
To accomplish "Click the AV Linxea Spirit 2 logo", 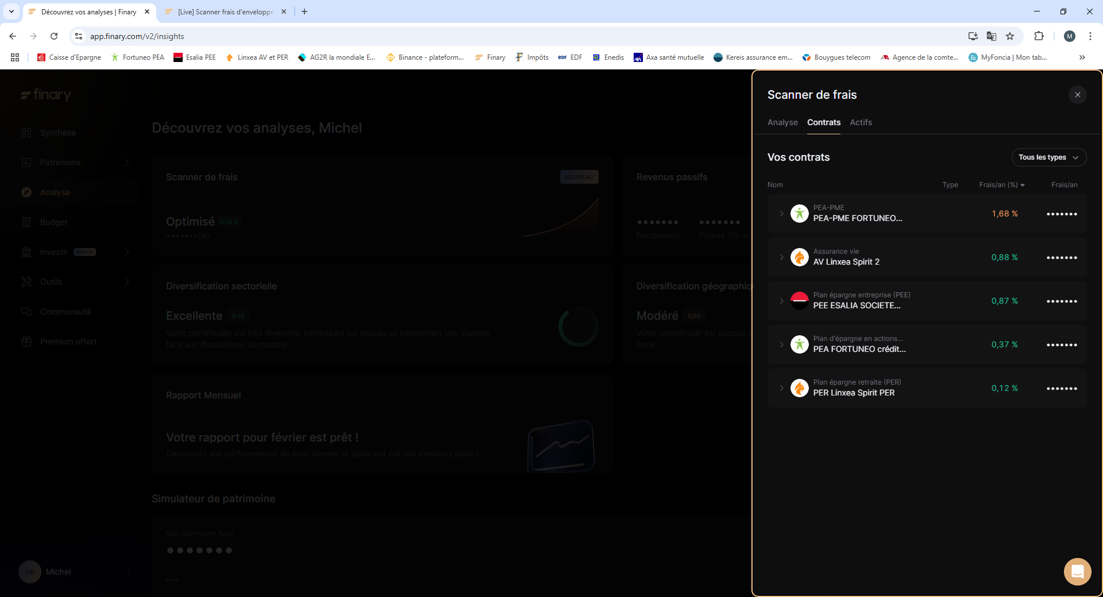I will tap(799, 257).
